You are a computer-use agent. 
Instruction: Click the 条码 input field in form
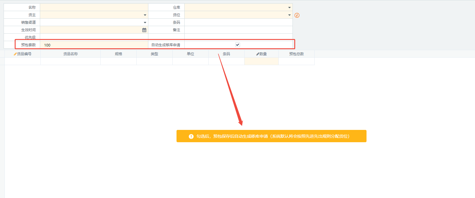point(238,22)
